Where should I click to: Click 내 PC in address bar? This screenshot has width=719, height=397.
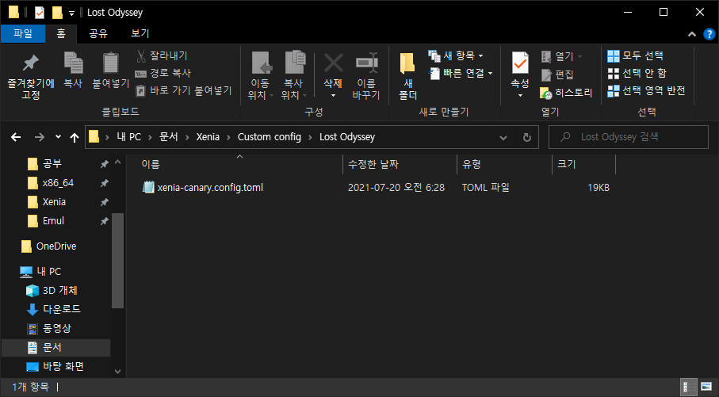click(x=129, y=137)
